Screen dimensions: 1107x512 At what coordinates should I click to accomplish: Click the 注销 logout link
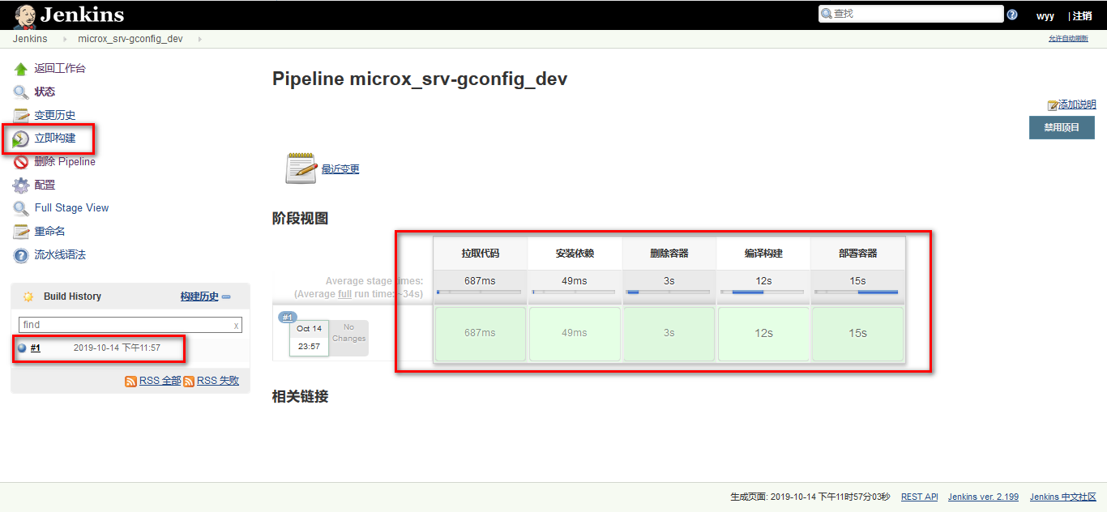tap(1081, 15)
